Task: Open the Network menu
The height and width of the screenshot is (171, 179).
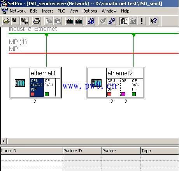Action: pos(18,11)
